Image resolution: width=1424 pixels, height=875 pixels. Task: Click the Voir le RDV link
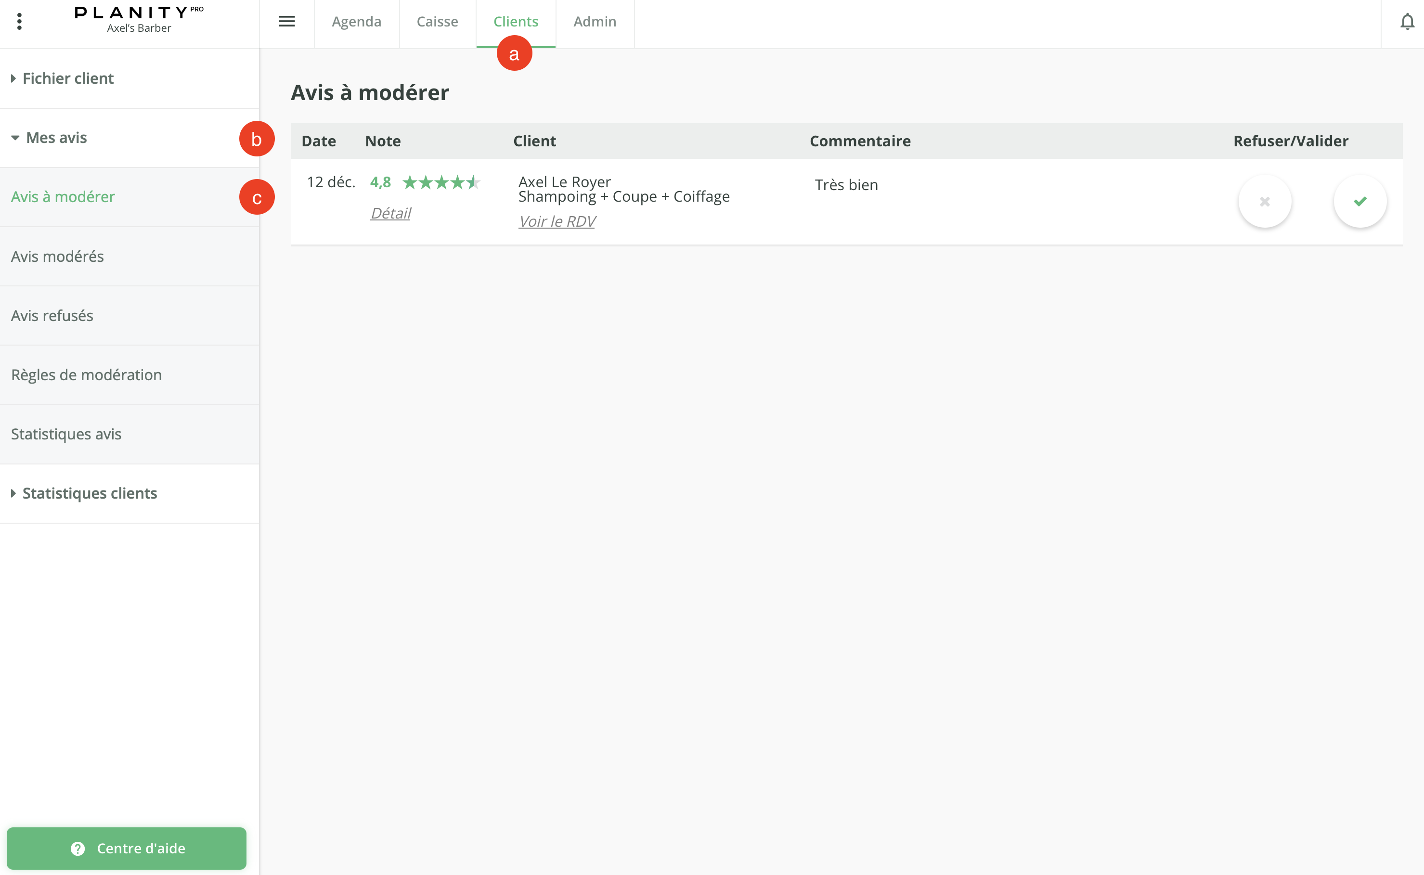point(557,222)
